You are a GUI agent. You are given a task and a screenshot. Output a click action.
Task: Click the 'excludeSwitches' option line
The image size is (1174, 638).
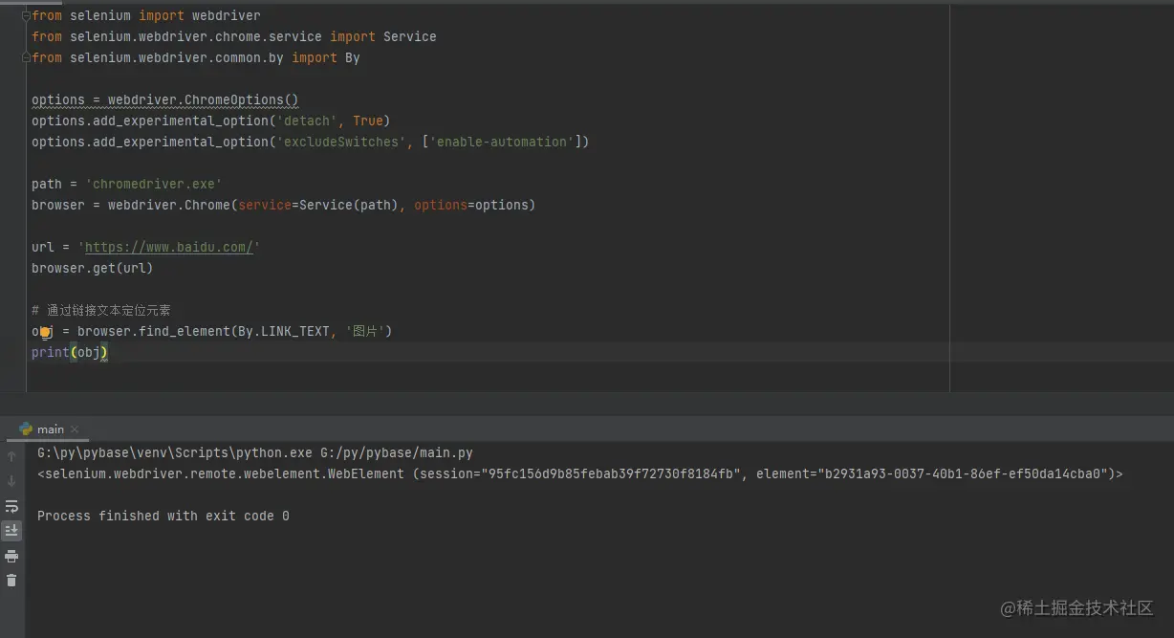[311, 142]
